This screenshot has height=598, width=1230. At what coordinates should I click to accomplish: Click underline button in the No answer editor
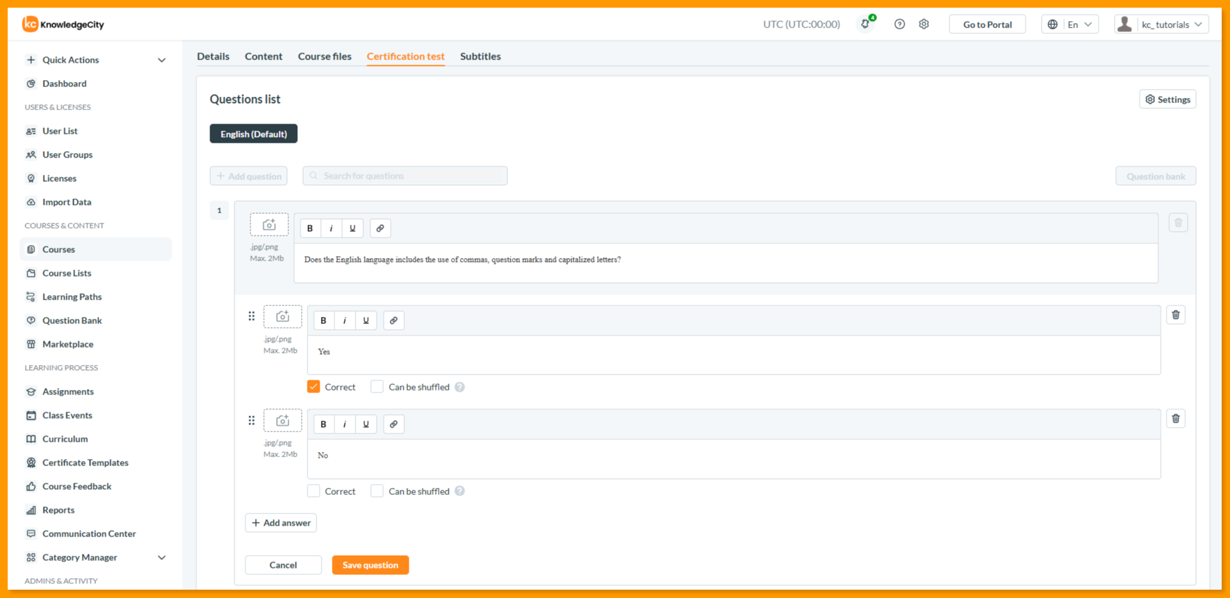[x=366, y=424]
